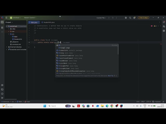
Task: Choose String java.lang completion suggestion
Action: tap(86, 53)
